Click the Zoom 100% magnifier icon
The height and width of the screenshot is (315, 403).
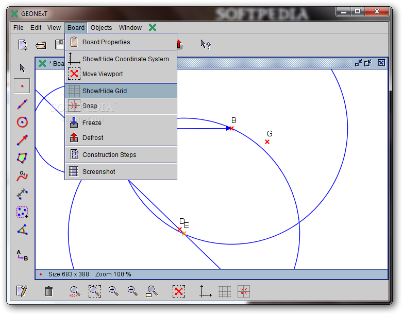(75, 292)
